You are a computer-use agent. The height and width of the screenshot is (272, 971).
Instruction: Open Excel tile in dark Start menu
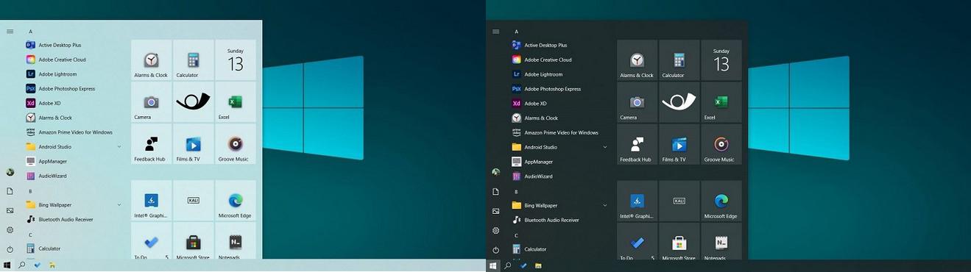[721, 102]
